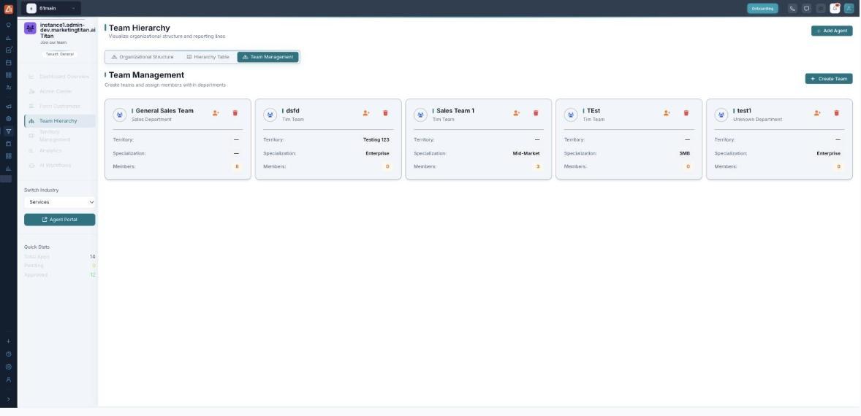This screenshot has width=861, height=416.
Task: Delete the test1 team
Action: point(836,113)
